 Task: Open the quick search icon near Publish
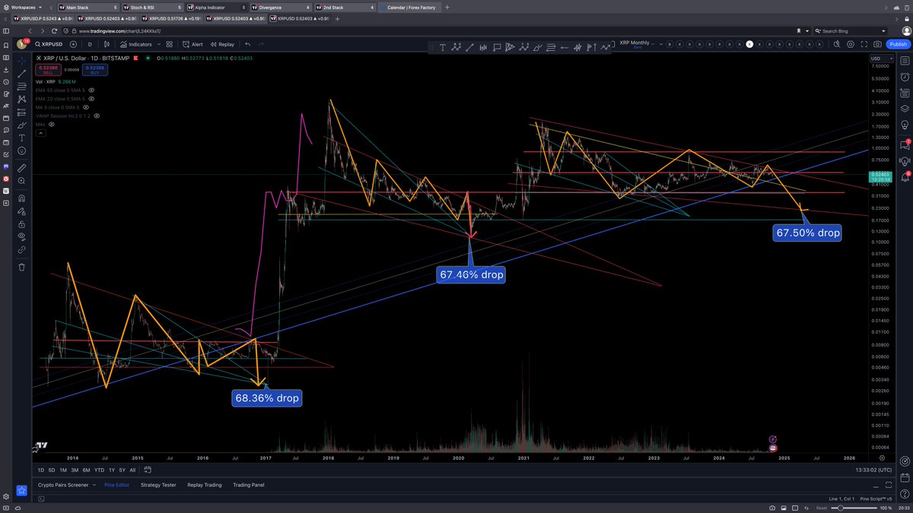pos(837,44)
